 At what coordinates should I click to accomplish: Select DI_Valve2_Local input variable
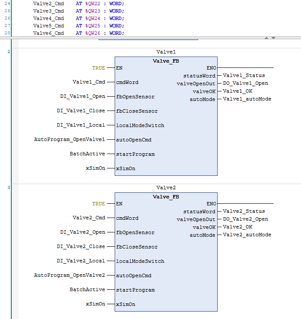(81, 261)
